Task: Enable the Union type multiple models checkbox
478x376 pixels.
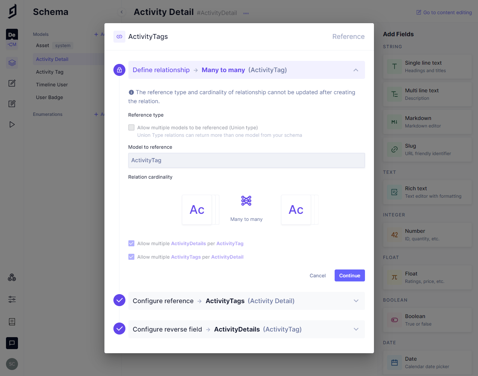Action: click(x=131, y=127)
